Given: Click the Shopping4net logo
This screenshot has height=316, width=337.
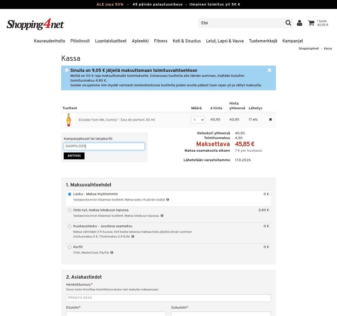Looking at the screenshot, I should coord(35,24).
